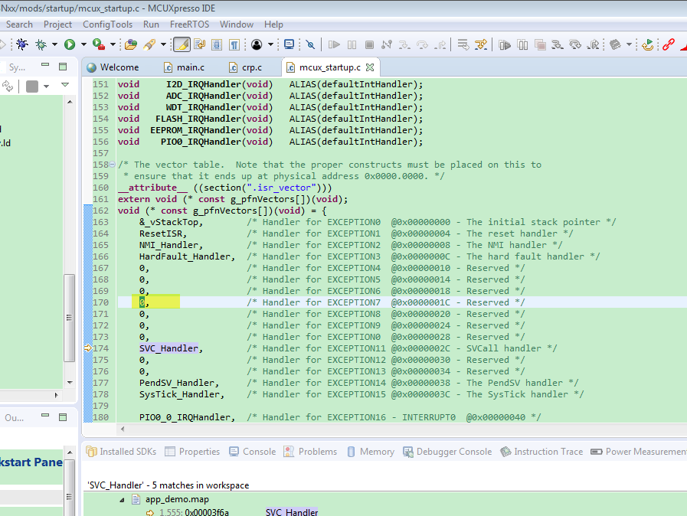Click the red link chain icon
The width and height of the screenshot is (687, 516).
pyautogui.click(x=668, y=44)
